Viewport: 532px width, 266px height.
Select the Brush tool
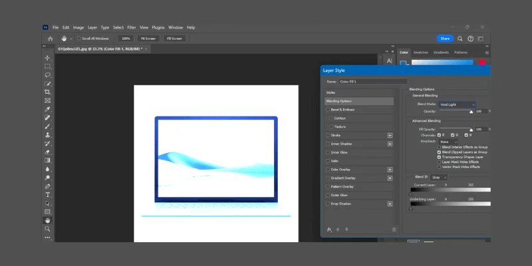(47, 126)
